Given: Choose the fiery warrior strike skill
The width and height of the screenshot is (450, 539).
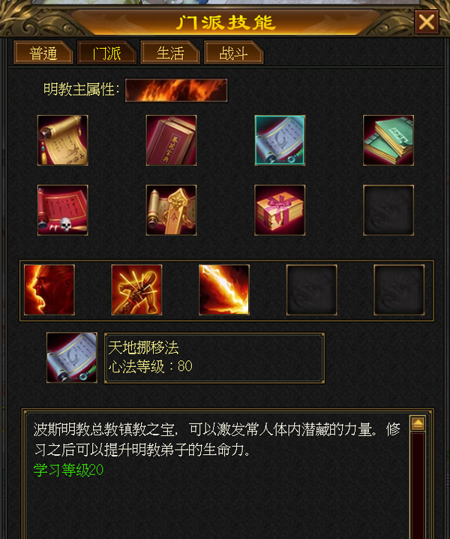Looking at the screenshot, I should pos(136,290).
